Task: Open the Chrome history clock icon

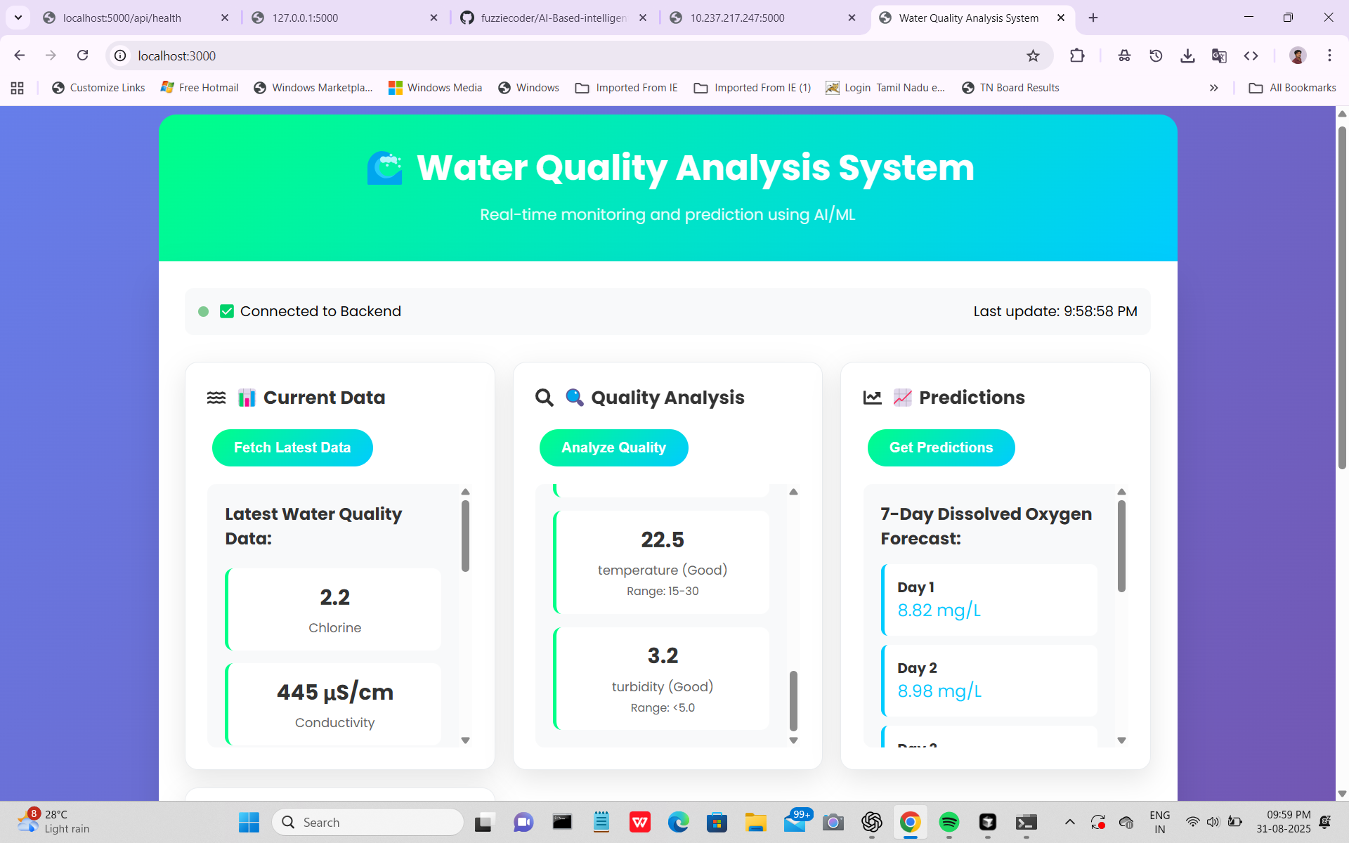Action: tap(1156, 55)
